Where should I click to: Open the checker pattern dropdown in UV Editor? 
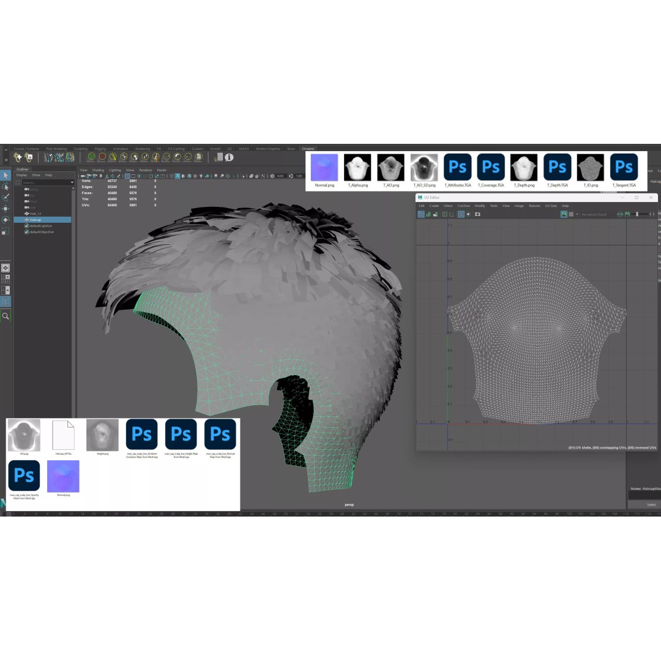tap(578, 214)
